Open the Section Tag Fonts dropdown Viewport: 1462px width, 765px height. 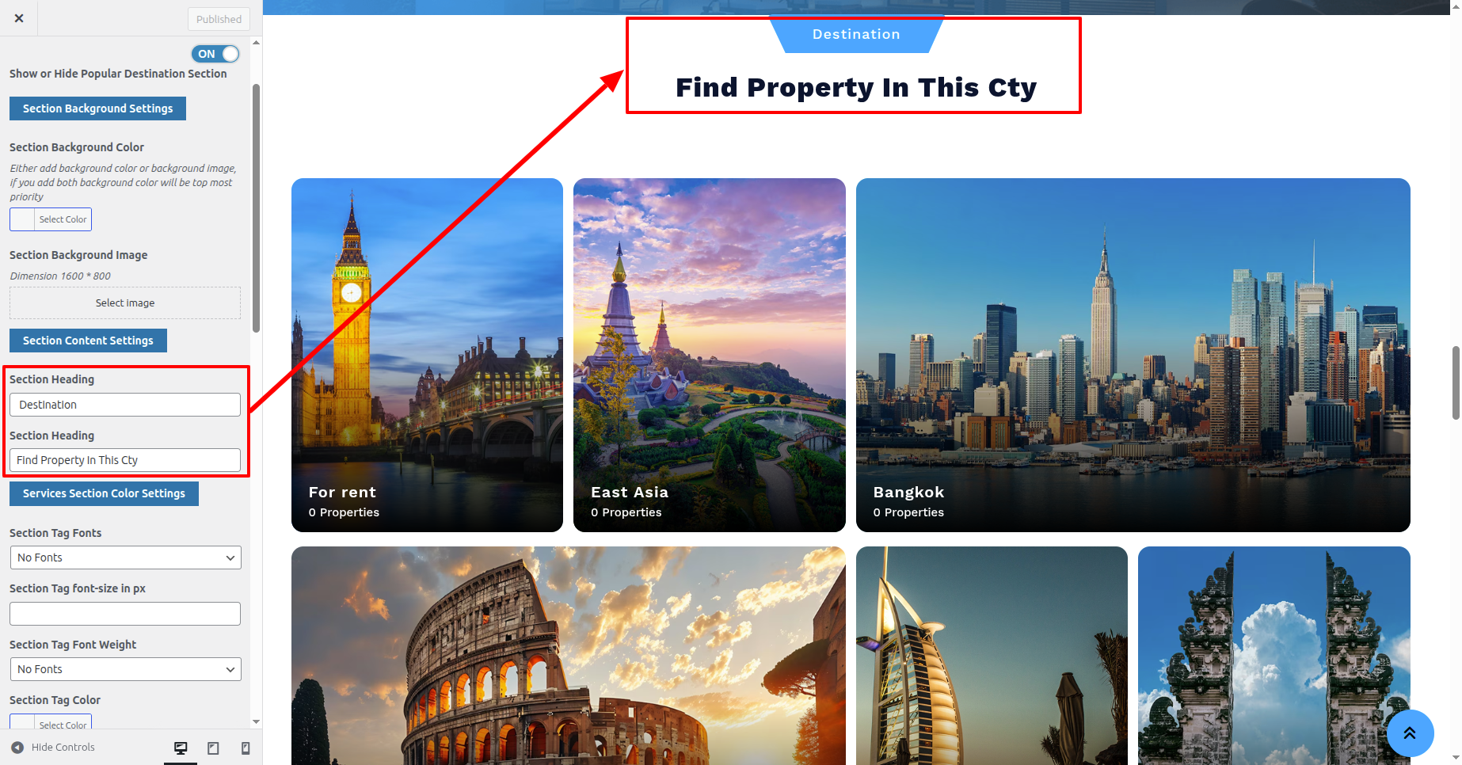click(x=125, y=558)
